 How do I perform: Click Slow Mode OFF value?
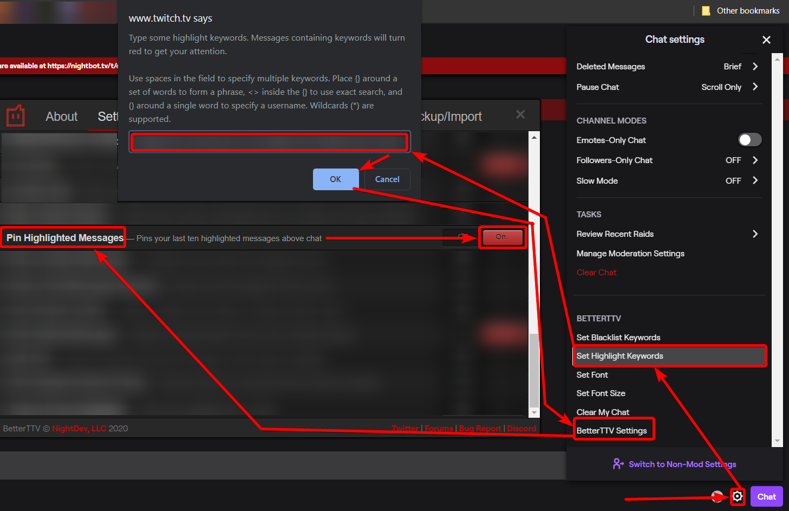(x=733, y=180)
